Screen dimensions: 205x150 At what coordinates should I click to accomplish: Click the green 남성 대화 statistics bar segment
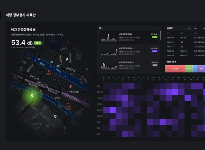pos(189,69)
